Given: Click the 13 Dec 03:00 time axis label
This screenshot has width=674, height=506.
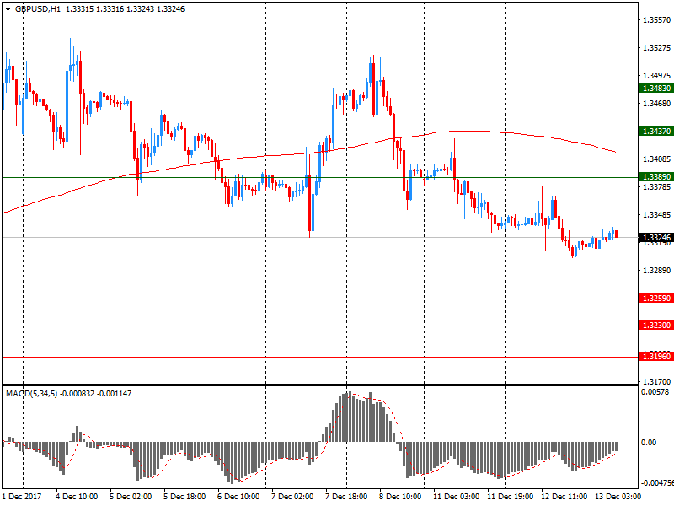Looking at the screenshot, I should pyautogui.click(x=618, y=497).
